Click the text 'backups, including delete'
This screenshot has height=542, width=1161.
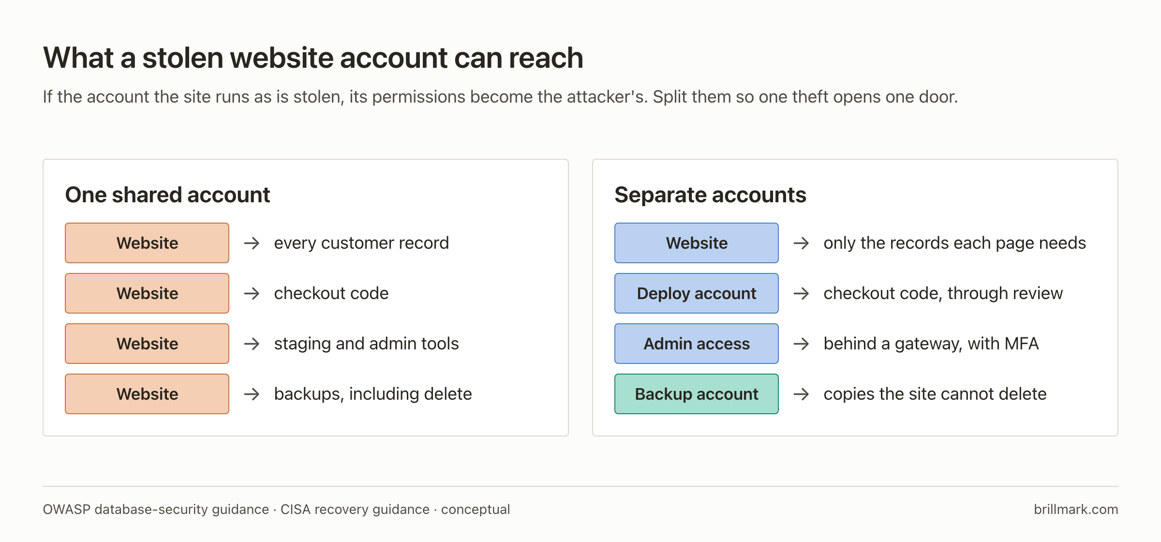[373, 394]
